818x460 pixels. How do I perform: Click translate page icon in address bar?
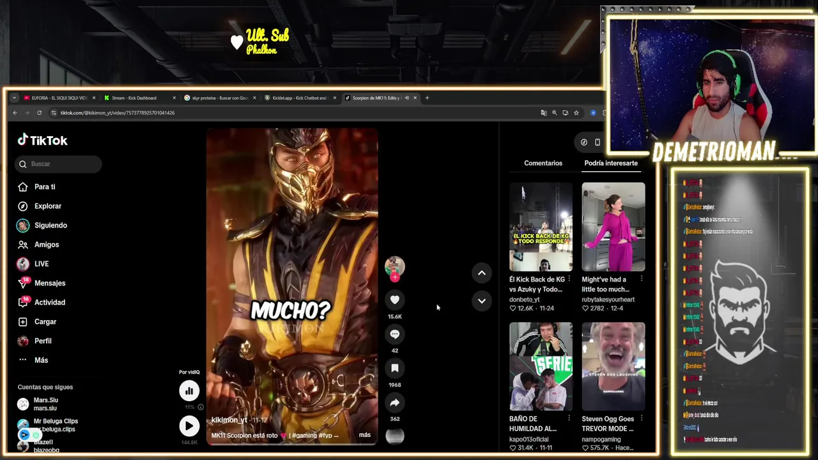[x=544, y=112]
